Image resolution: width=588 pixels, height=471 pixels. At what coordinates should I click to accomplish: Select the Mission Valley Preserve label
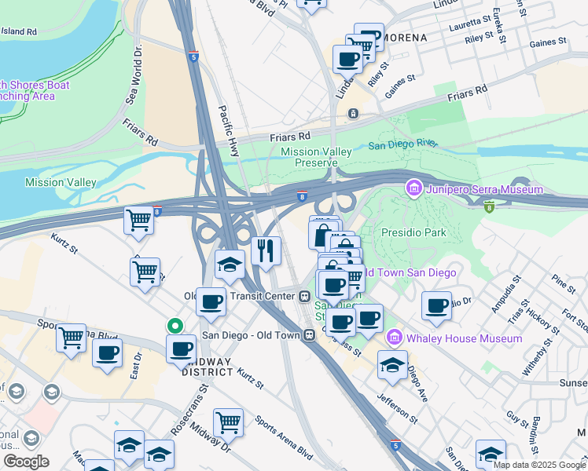click(316, 157)
